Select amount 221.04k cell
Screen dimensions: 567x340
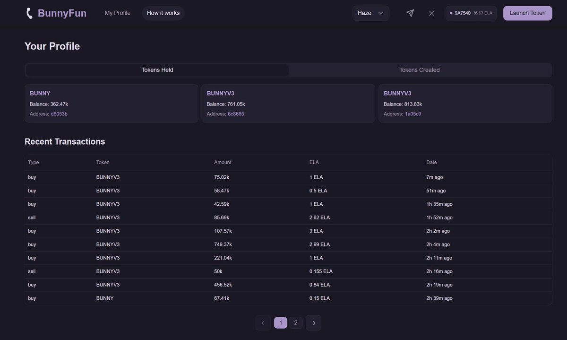pos(223,258)
